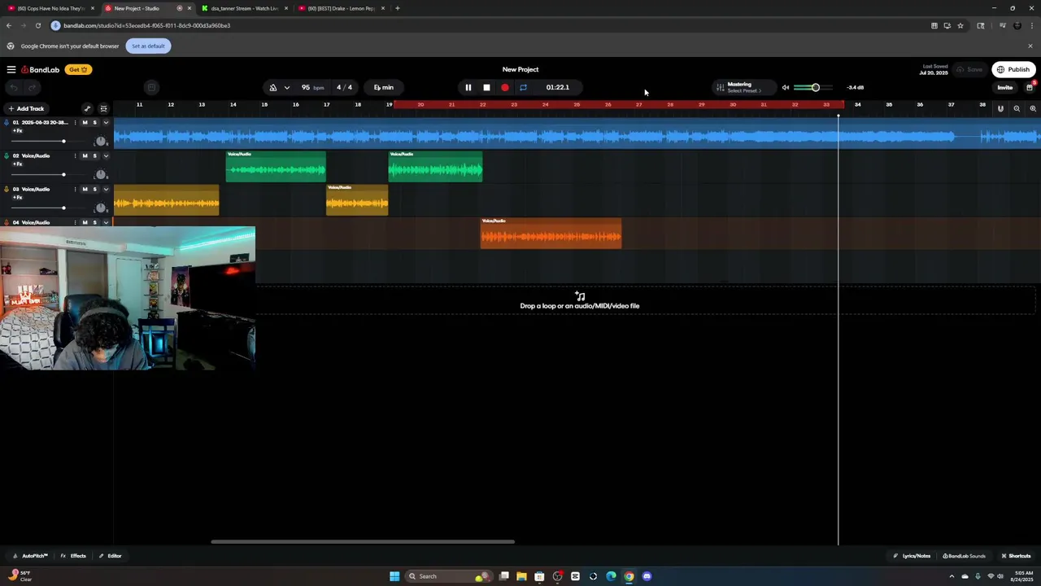This screenshot has height=586, width=1041.
Task: Zoom in the timeline with magnifier plus
Action: click(1033, 109)
